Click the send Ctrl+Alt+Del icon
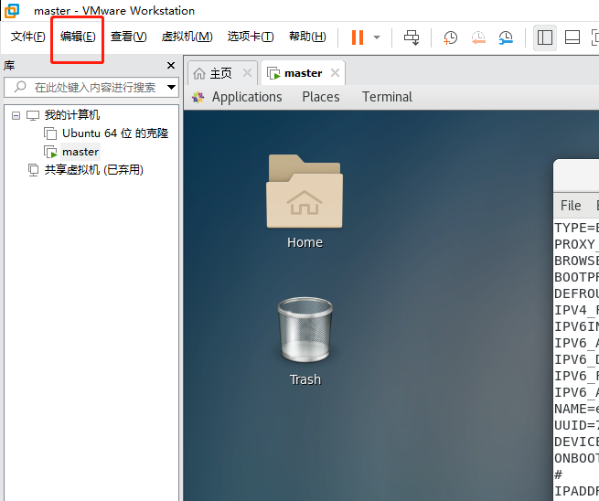 (x=412, y=37)
